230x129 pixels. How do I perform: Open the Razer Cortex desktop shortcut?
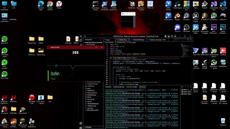pos(4,75)
